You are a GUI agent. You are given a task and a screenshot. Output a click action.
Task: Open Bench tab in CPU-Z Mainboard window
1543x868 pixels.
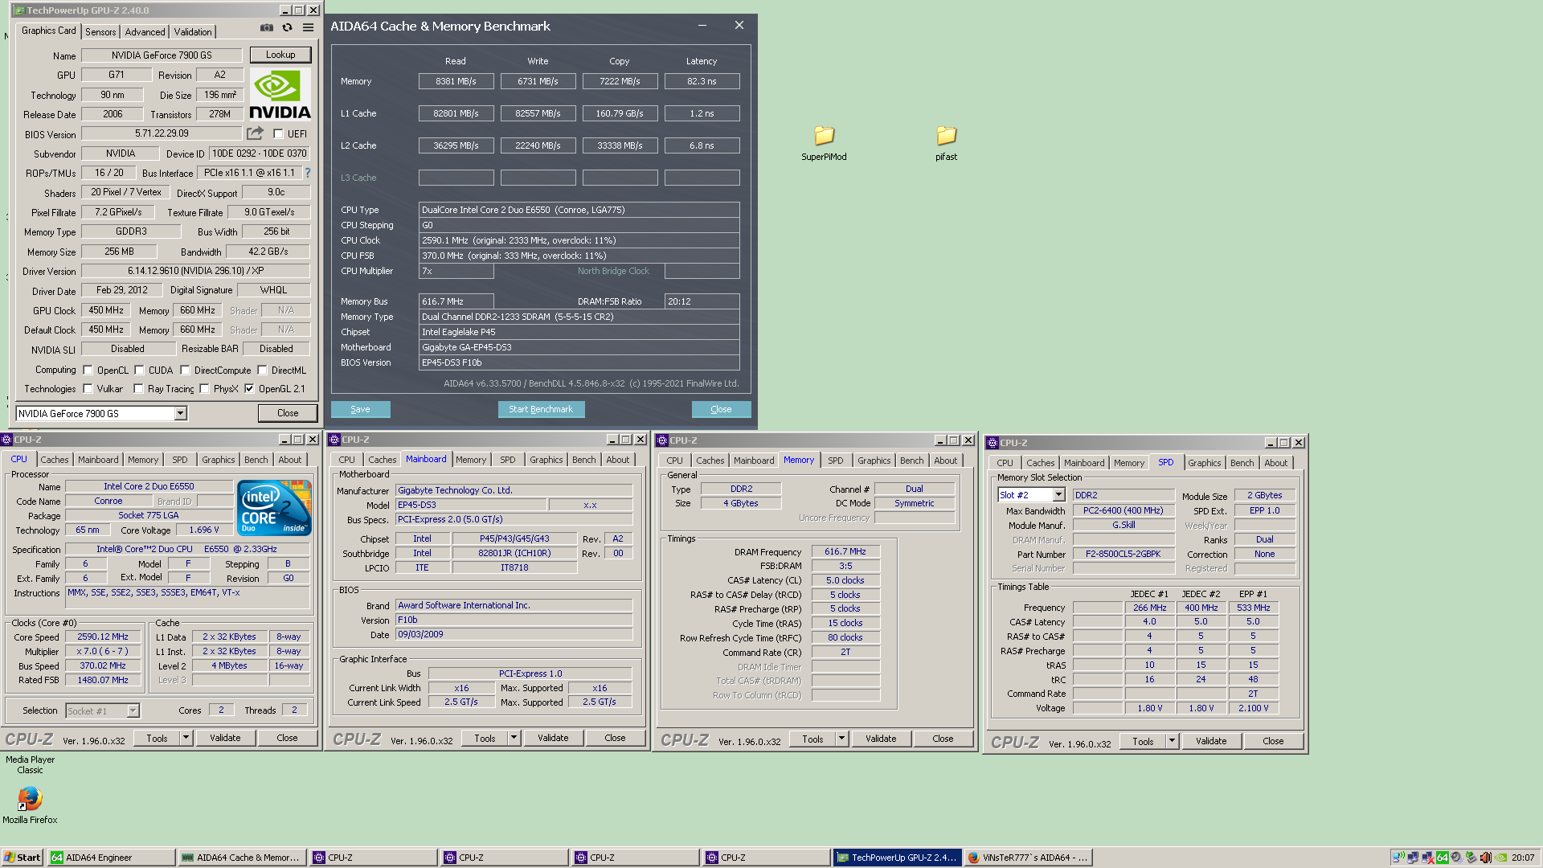click(x=584, y=460)
